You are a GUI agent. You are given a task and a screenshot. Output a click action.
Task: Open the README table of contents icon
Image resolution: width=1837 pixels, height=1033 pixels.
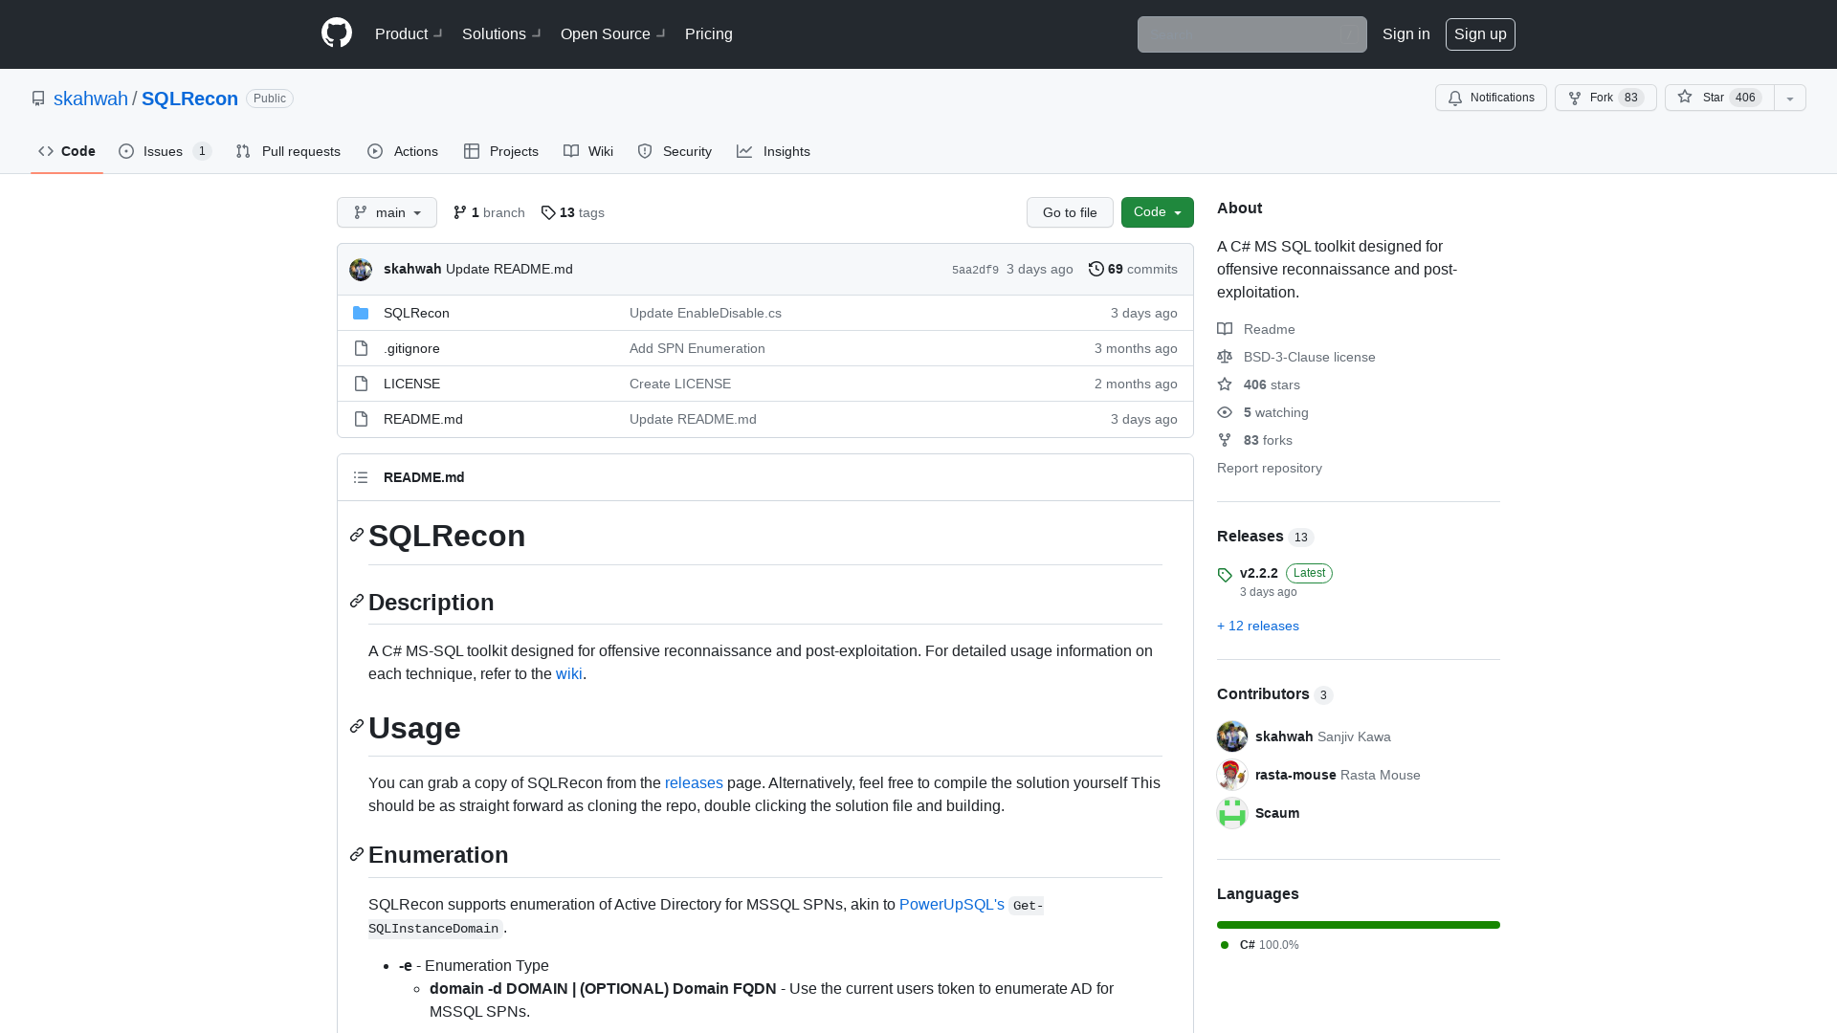click(x=361, y=477)
